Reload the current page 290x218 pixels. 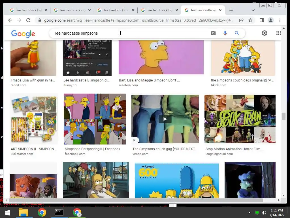[28, 20]
